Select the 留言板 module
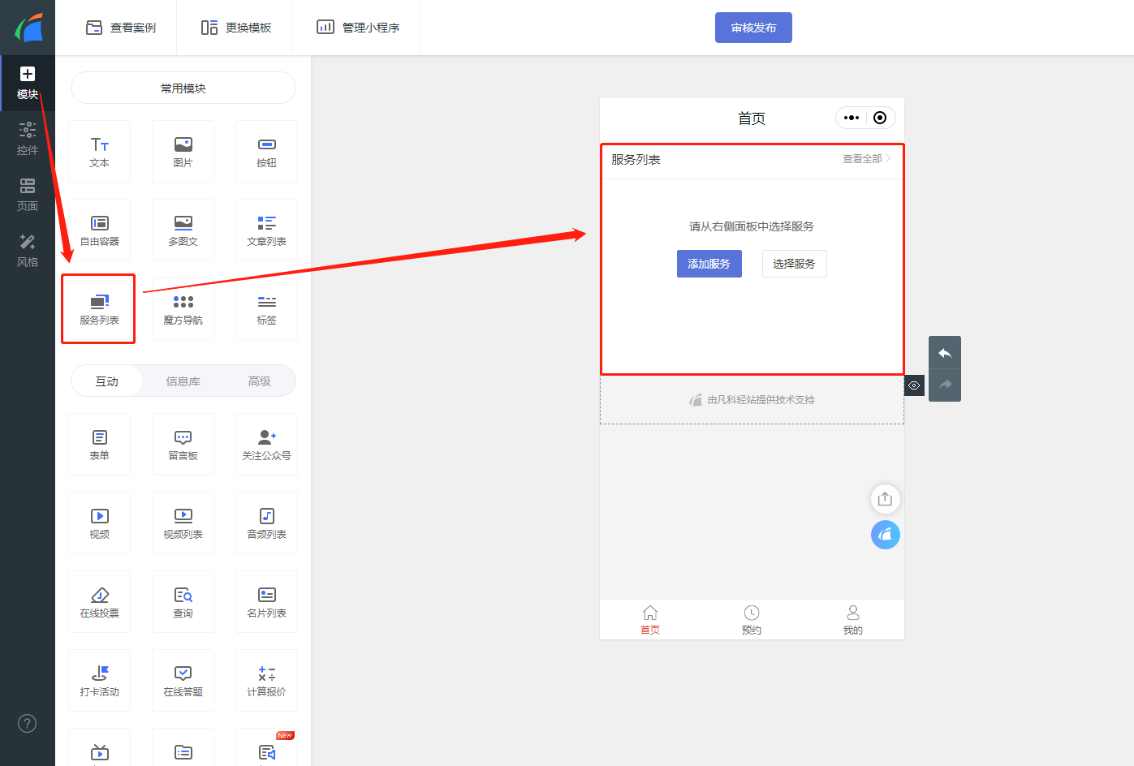The width and height of the screenshot is (1134, 766). pos(183,444)
